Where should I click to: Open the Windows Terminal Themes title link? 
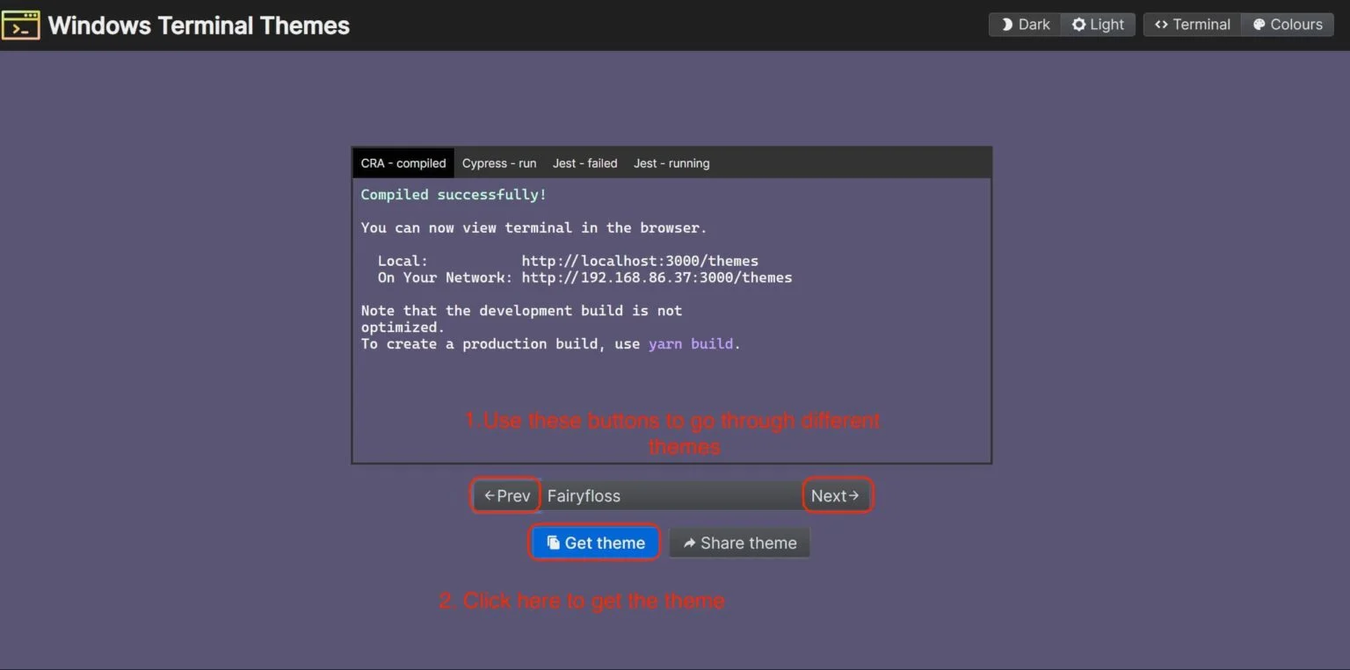[199, 25]
